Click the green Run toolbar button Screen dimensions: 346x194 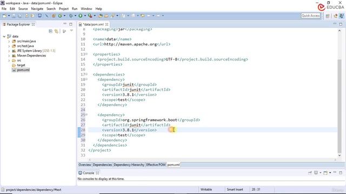pos(81,16)
